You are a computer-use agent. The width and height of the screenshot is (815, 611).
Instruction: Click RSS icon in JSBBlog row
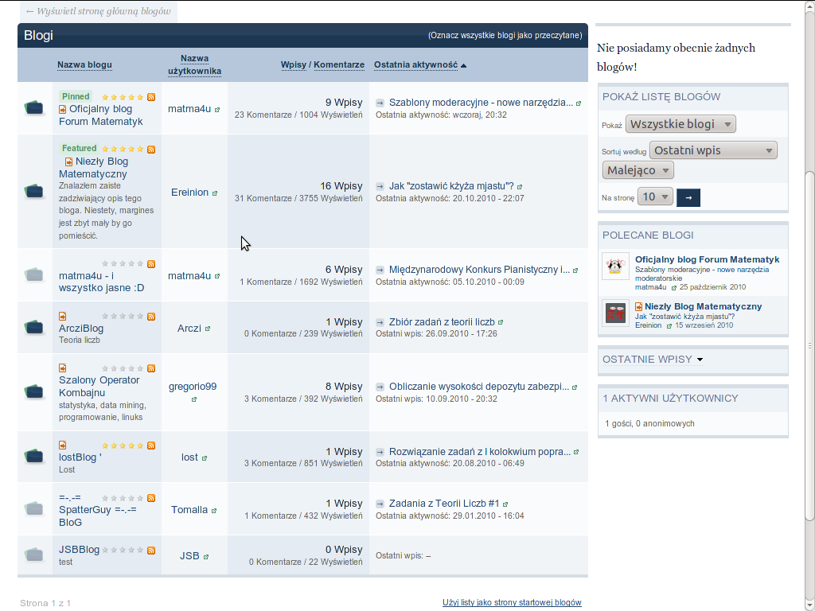tap(151, 550)
